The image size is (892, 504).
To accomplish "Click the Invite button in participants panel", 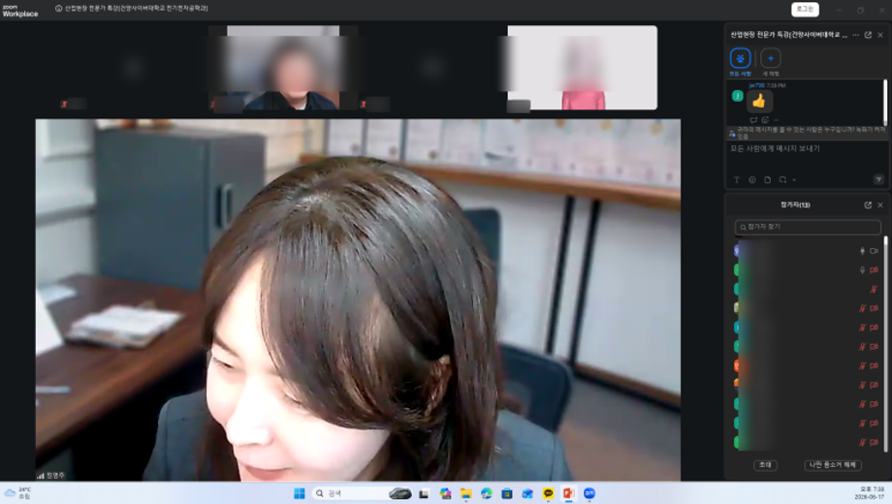I will coord(765,465).
